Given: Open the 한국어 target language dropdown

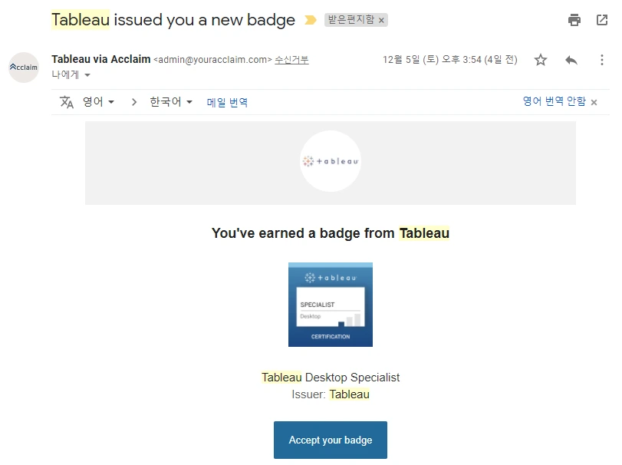Looking at the screenshot, I should tap(171, 102).
